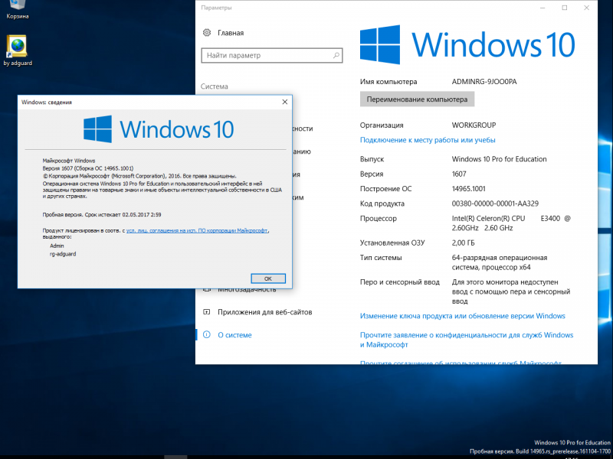Click computer name value 'ADMINRG-9JOO0PA'

(x=484, y=82)
